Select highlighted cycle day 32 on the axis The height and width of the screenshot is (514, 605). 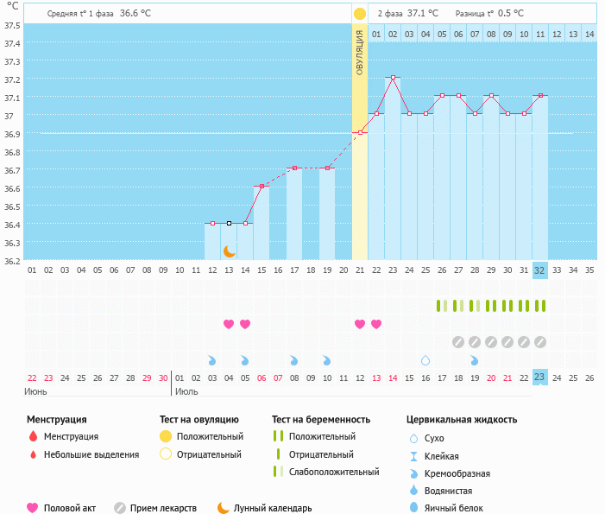click(x=540, y=270)
